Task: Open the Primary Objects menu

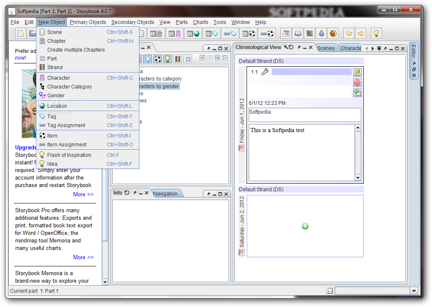Action: [88, 22]
